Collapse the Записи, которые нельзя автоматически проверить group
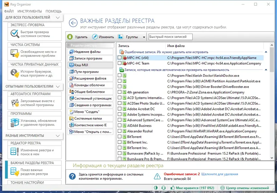 click(x=266, y=70)
